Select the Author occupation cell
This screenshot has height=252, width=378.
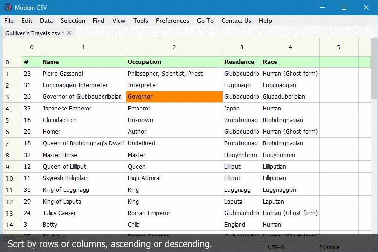pos(174,132)
